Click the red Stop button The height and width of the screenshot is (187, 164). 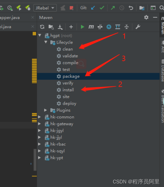[72, 8]
